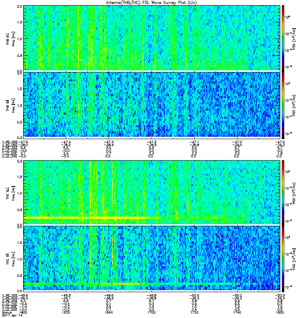Click the THB B-parallel freq [Hz] axis label

tap(14, 105)
